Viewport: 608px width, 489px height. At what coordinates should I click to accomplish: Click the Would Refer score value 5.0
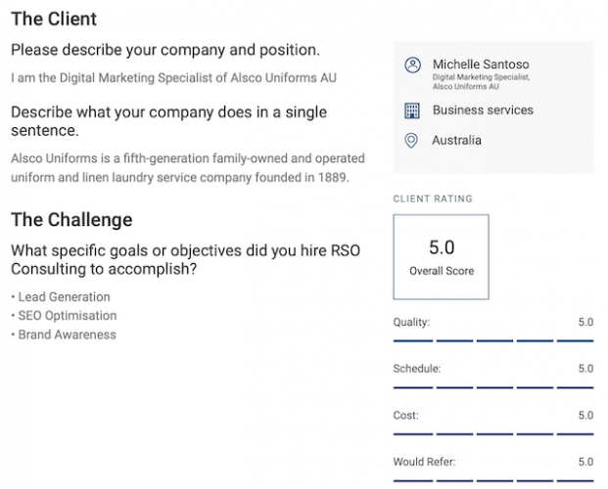pyautogui.click(x=585, y=462)
